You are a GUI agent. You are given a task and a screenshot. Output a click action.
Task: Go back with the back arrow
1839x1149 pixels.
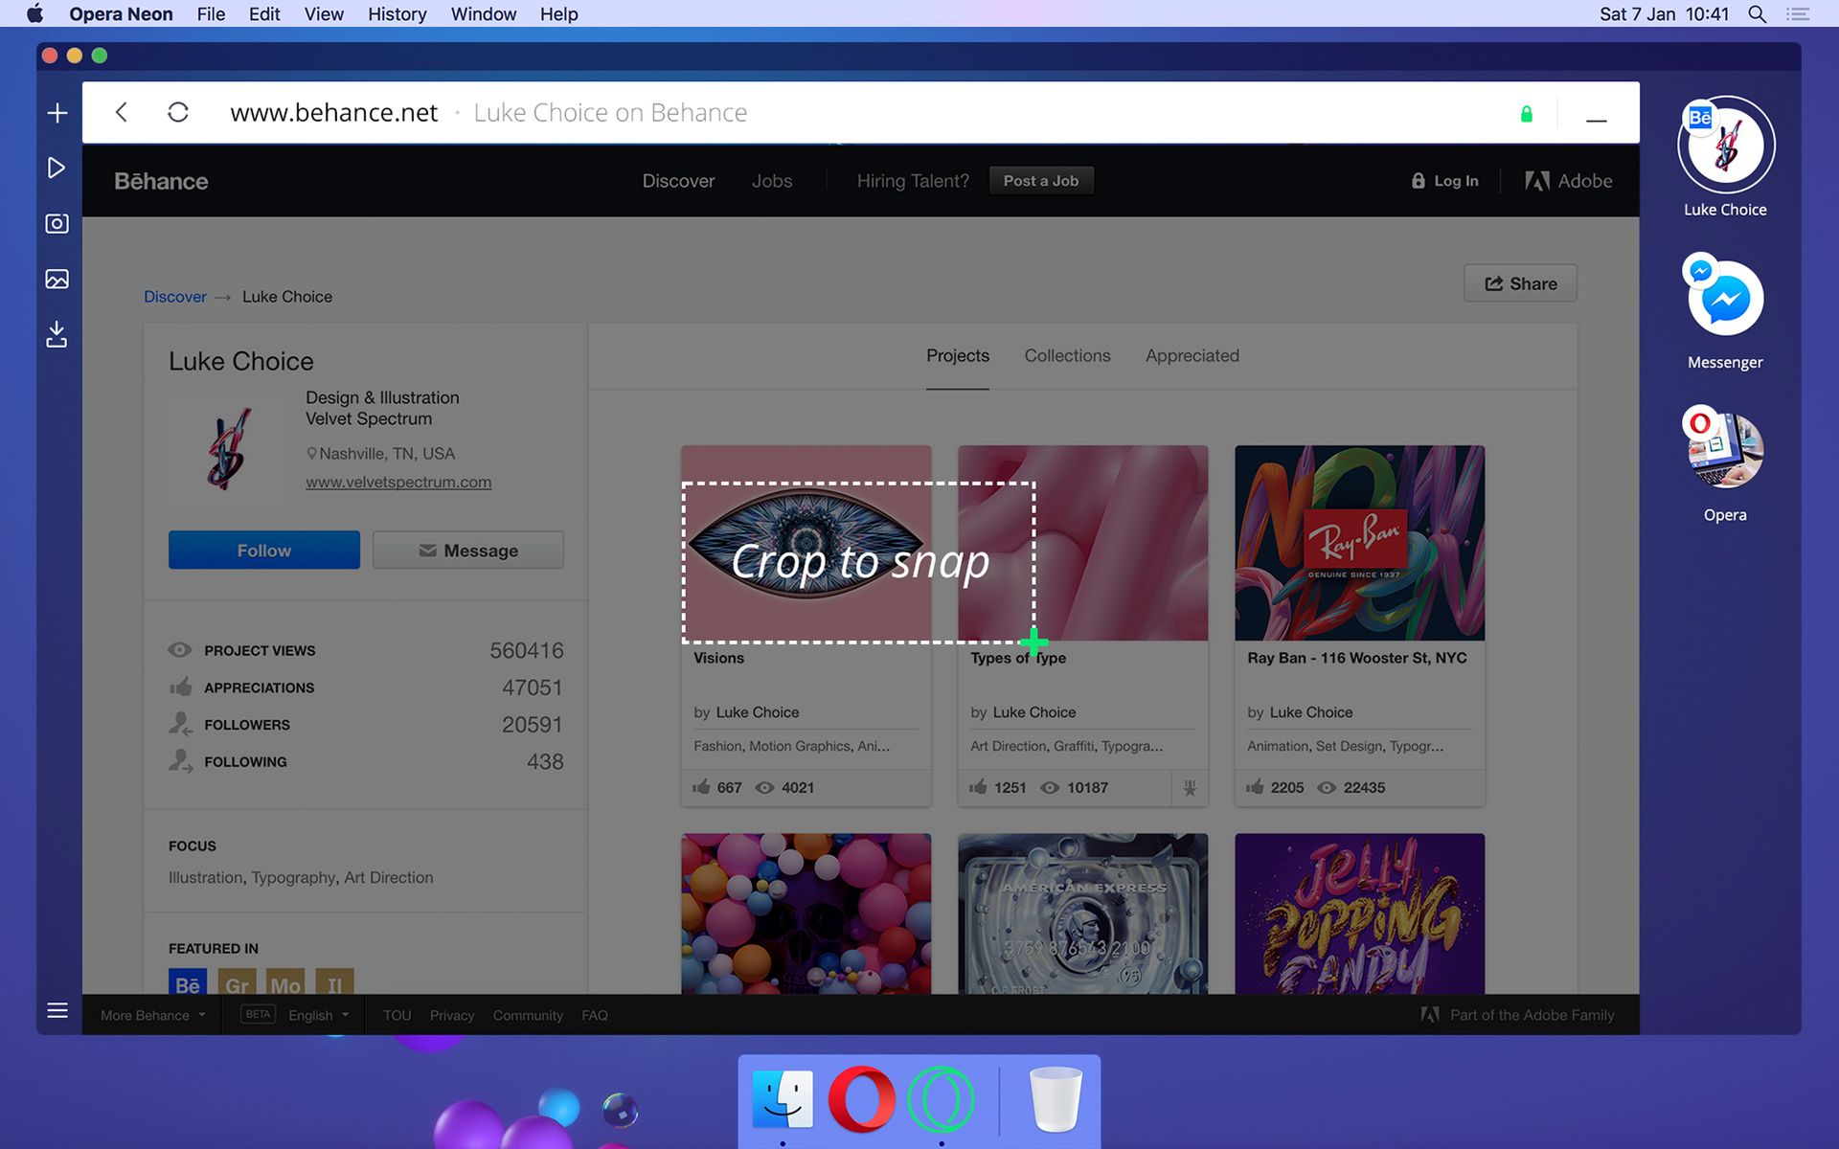pos(122,113)
